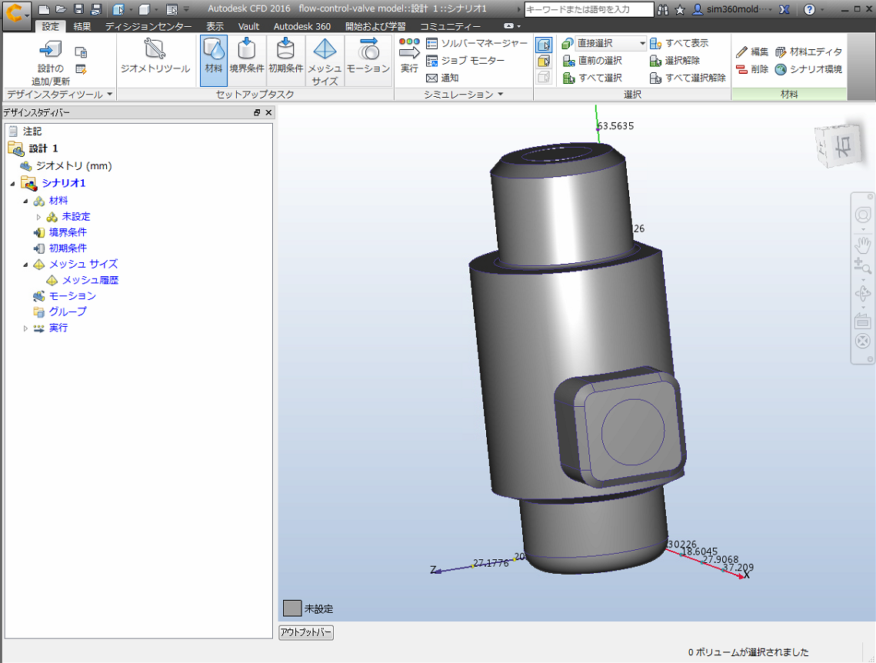This screenshot has height=663, width=876.
Task: Switch to the 表示 ribbon tab
Action: click(215, 26)
